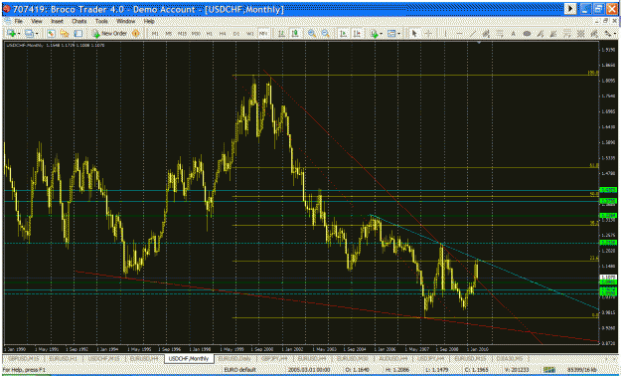This screenshot has height=376, width=621.
Task: Switch chart to M1 timeframe
Action: (x=155, y=34)
